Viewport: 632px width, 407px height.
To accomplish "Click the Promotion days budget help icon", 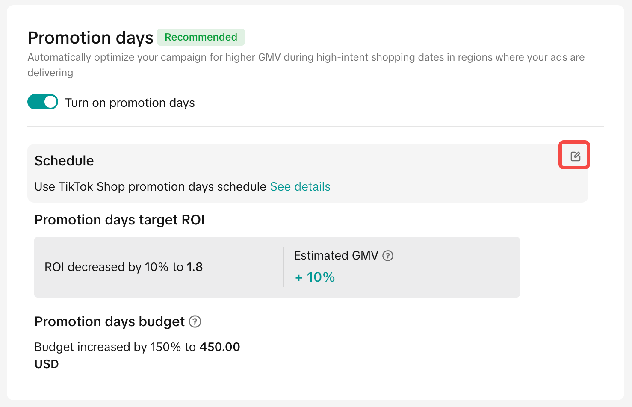I will coord(195,321).
